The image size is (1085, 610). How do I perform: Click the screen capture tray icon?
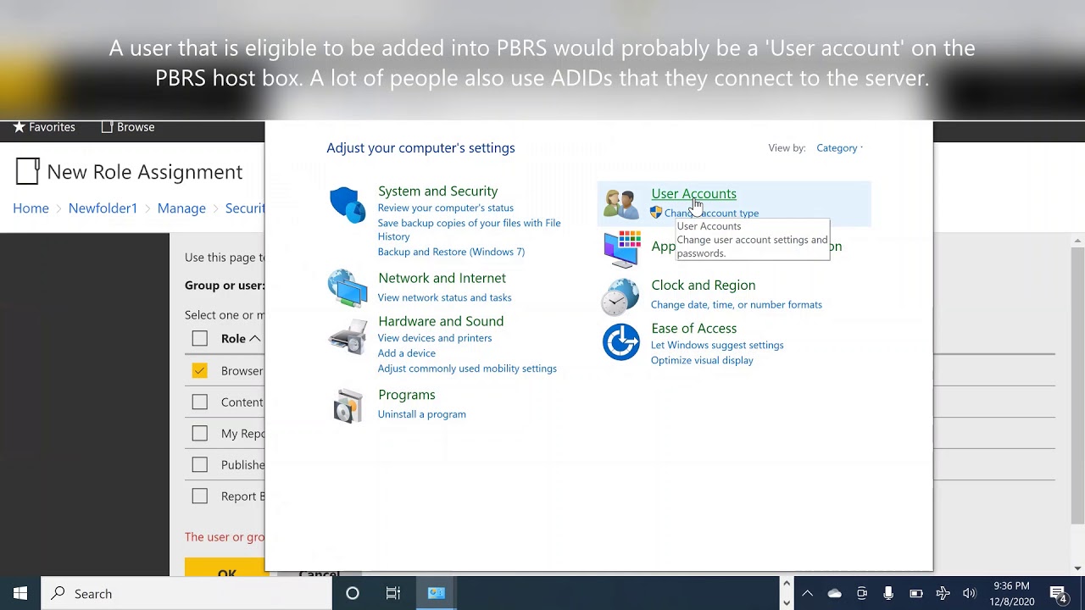[861, 594]
